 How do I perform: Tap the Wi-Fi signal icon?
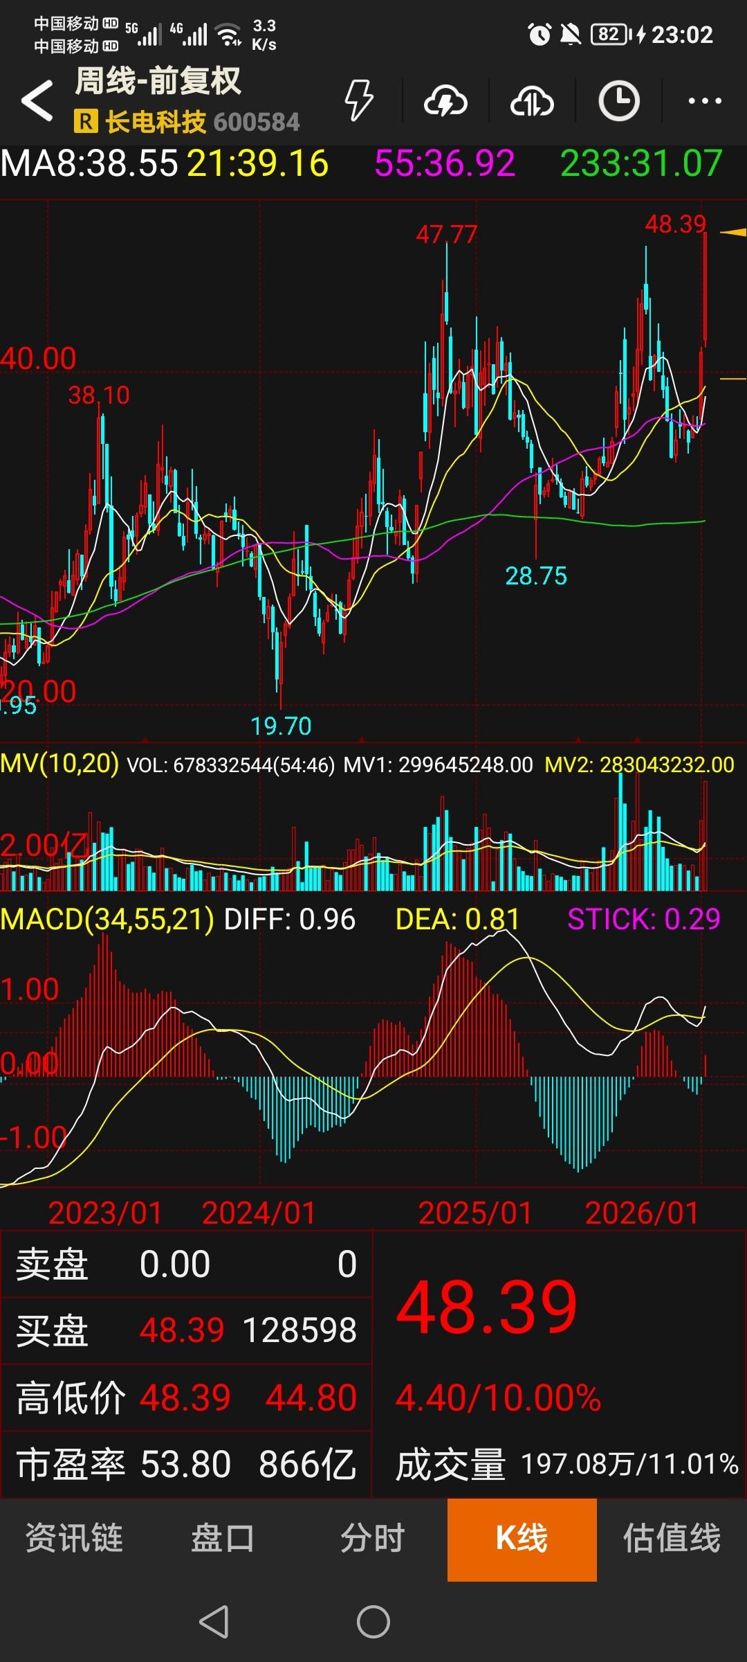(x=228, y=34)
